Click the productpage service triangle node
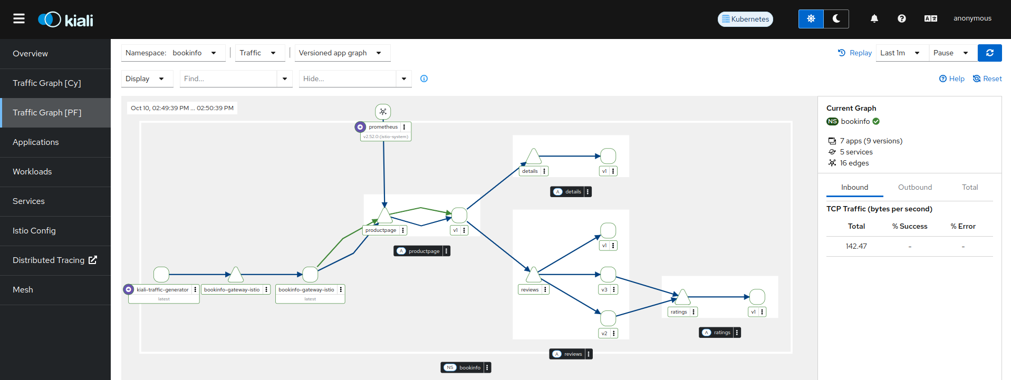 [x=384, y=216]
